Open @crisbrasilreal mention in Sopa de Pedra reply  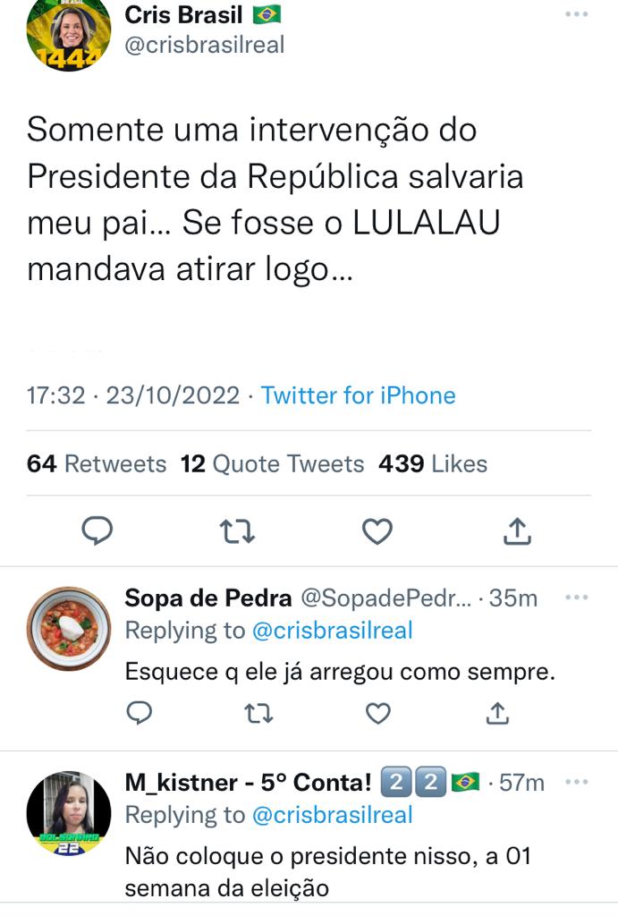[x=333, y=631]
